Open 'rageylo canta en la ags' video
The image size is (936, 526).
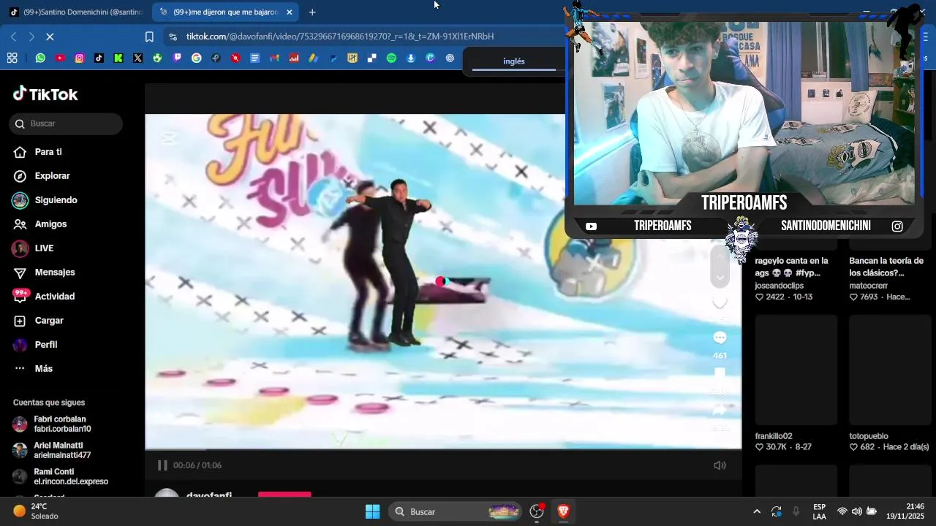point(792,267)
